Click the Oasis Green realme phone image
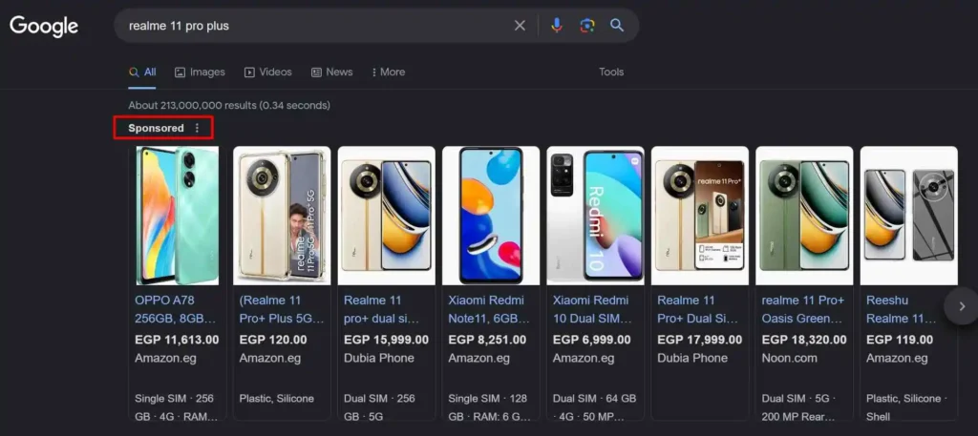Image resolution: width=978 pixels, height=436 pixels. coord(804,216)
